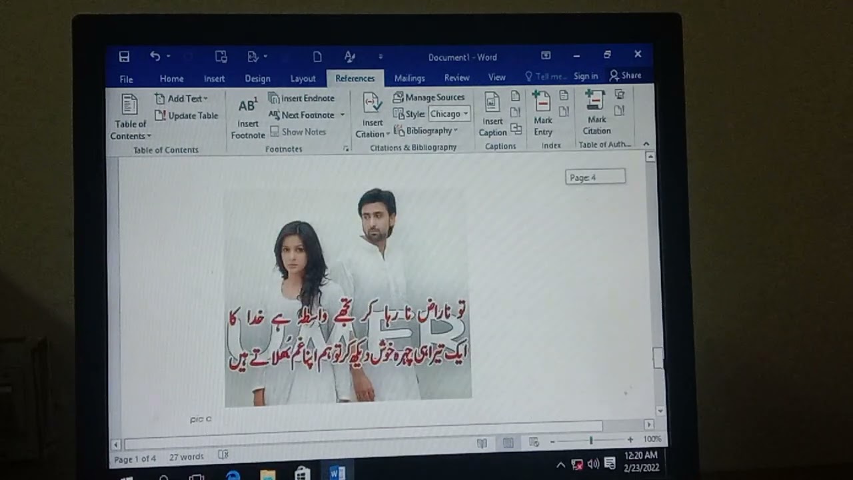
Task: Click Update Table of Authorities icon
Action: (620, 110)
